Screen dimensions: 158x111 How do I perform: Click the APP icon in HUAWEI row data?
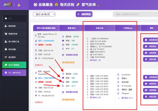(63, 86)
